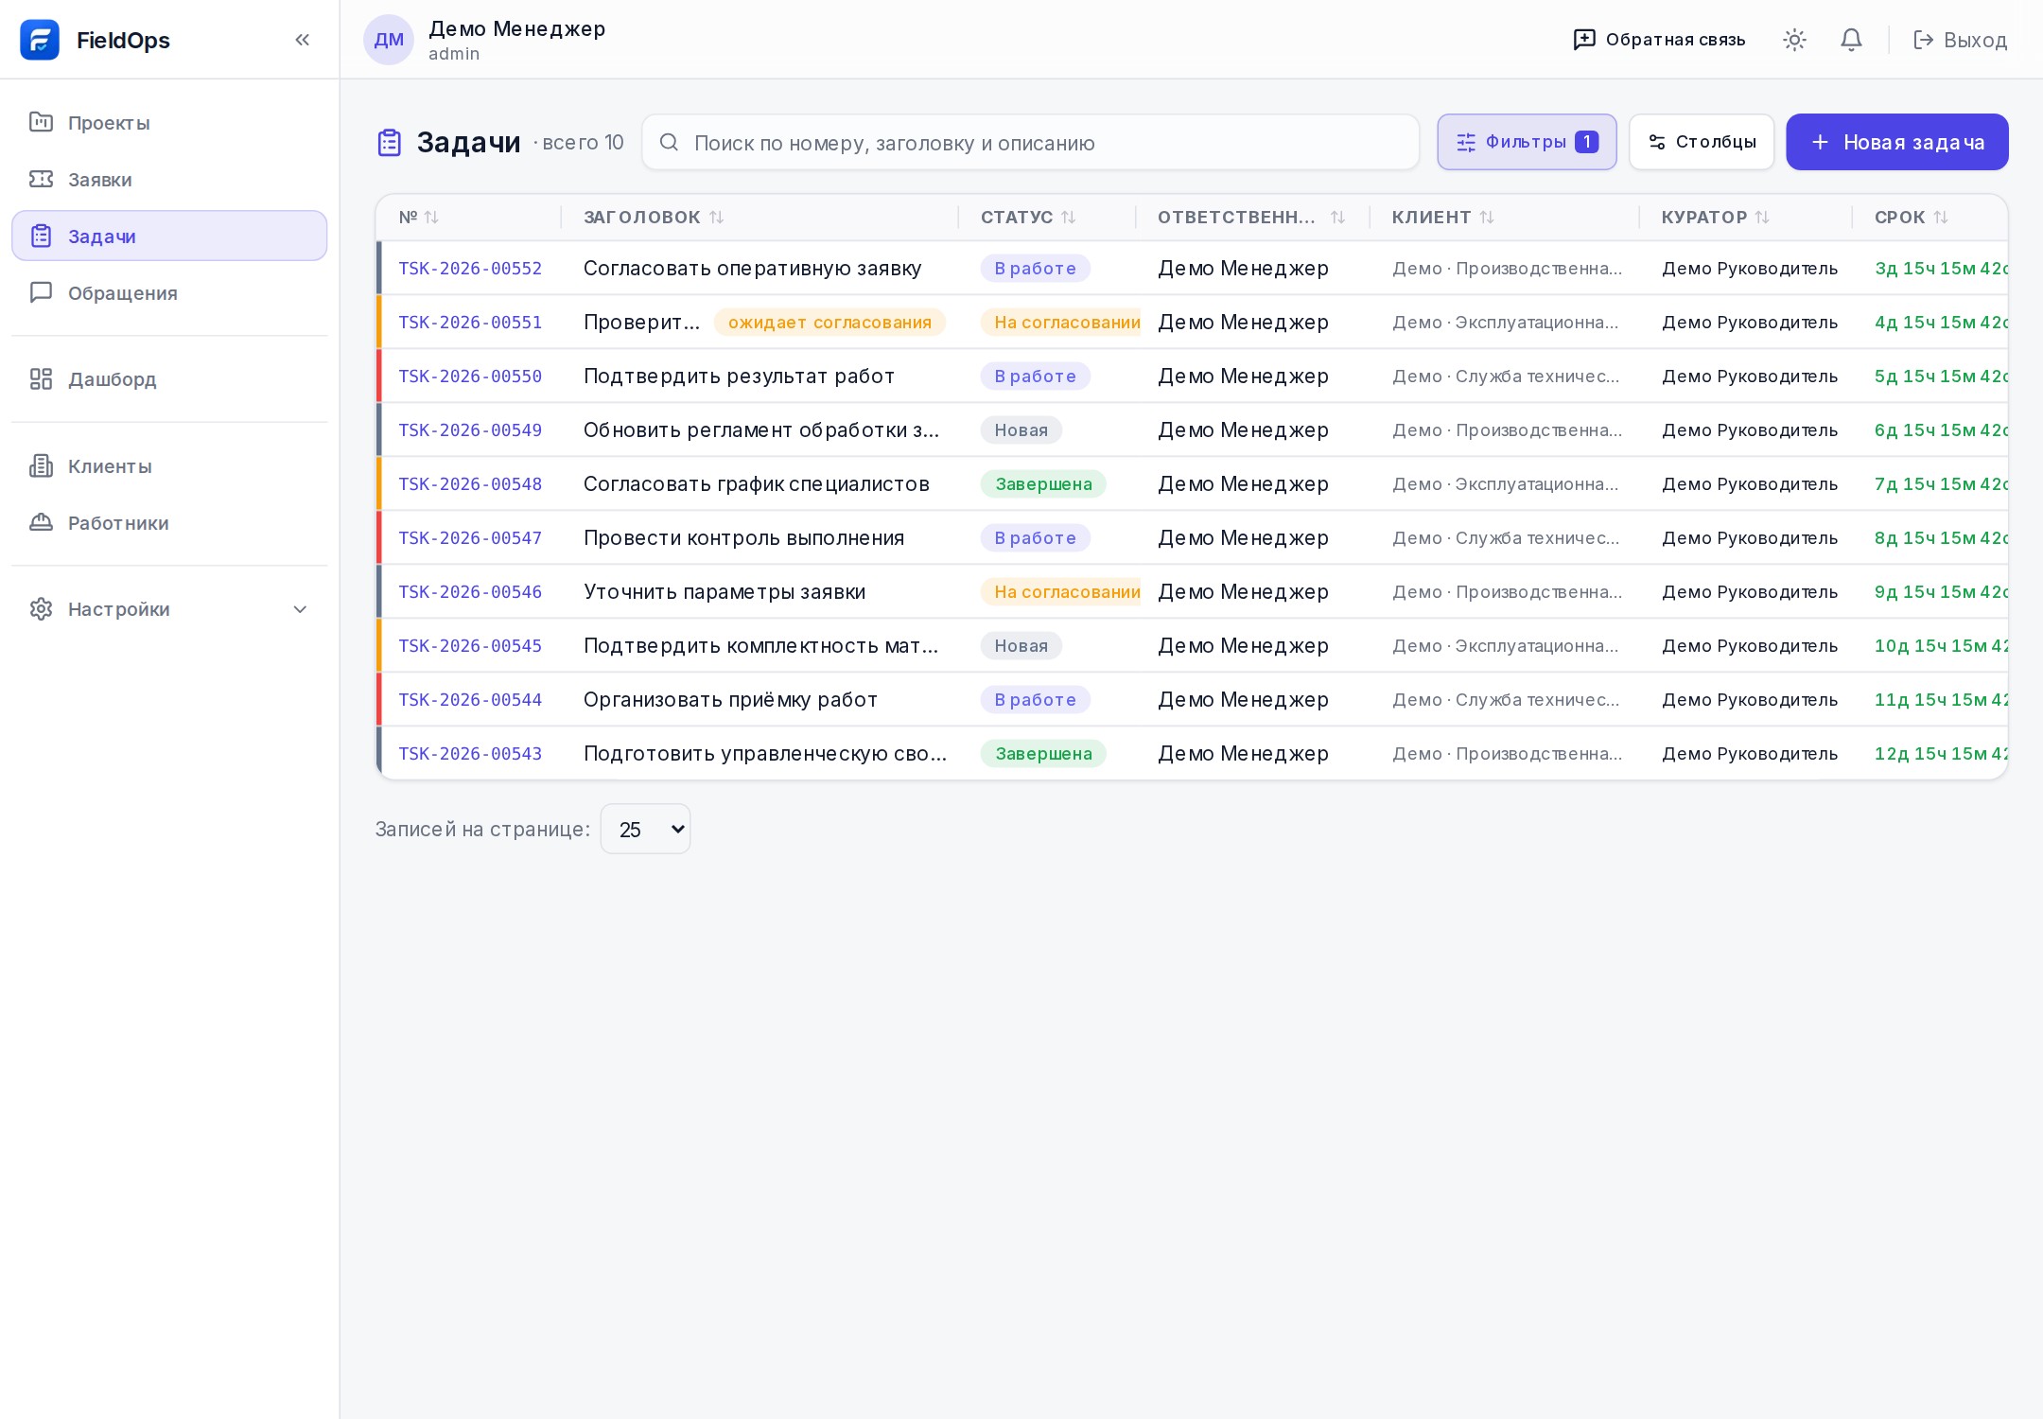The height and width of the screenshot is (1419, 2043).
Task: Open task TSK-2026-00552
Action: click(x=470, y=269)
